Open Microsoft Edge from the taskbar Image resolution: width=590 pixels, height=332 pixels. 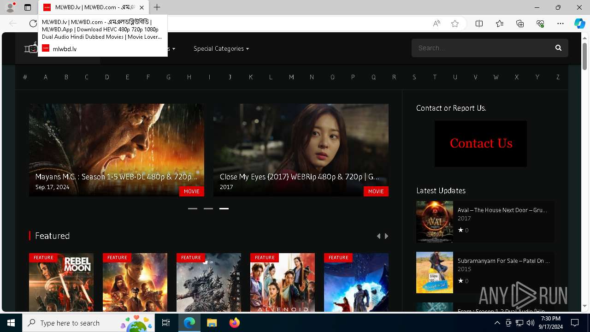coord(189,323)
